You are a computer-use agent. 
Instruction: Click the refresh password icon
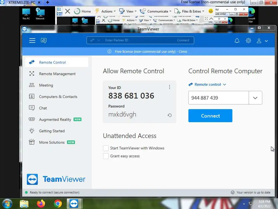point(169,115)
